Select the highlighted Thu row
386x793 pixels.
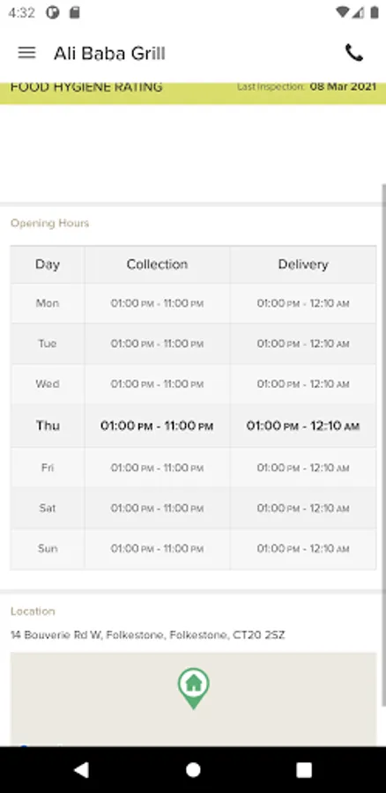193,426
